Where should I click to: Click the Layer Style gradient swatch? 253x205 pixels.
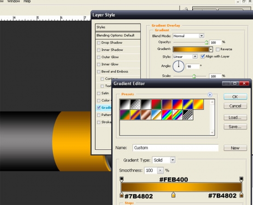click(x=191, y=49)
